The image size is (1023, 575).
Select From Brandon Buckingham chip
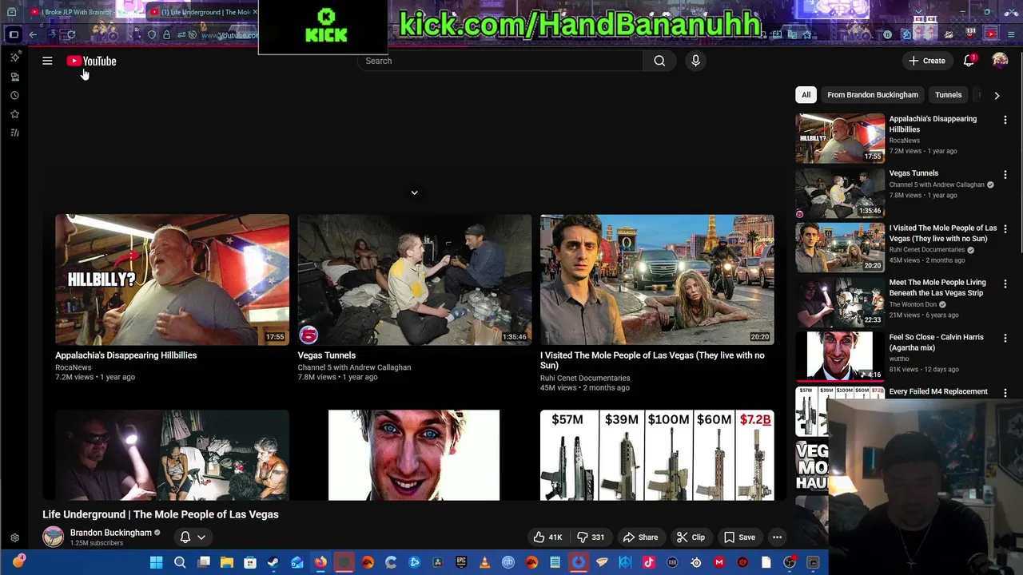(x=873, y=95)
